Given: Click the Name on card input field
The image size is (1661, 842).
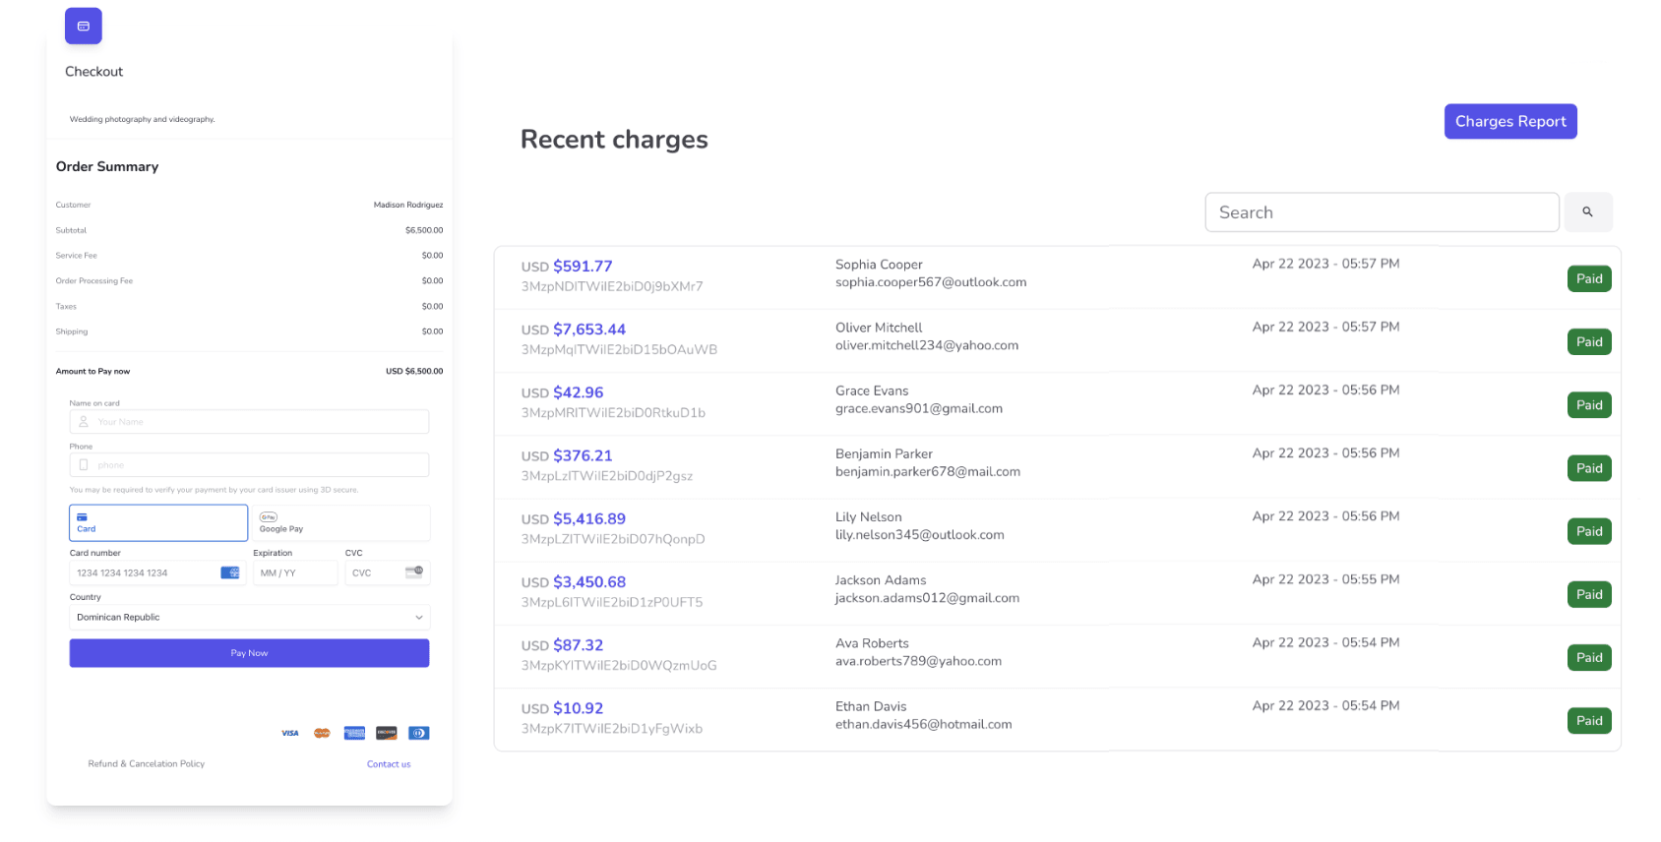Looking at the screenshot, I should pos(249,422).
